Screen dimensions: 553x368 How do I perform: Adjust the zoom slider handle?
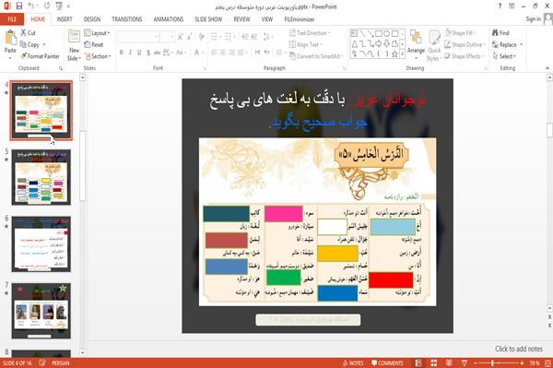pyautogui.click(x=492, y=363)
